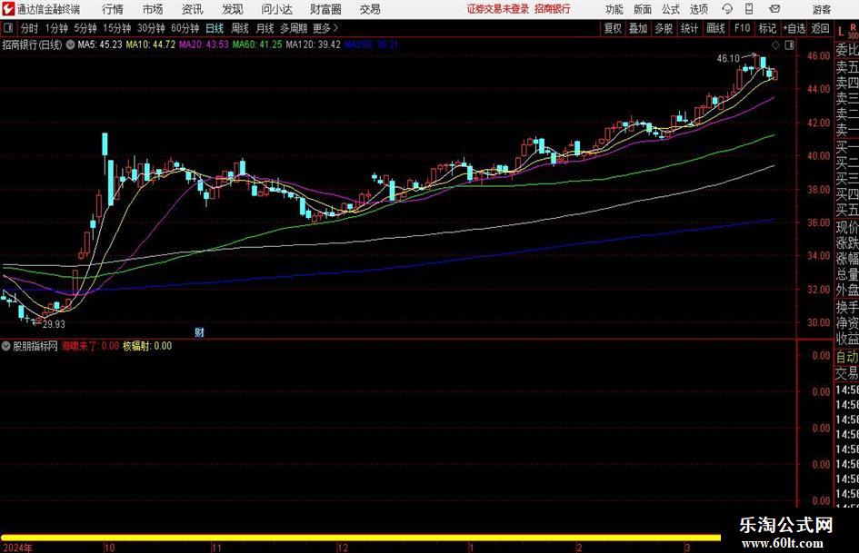This screenshot has height=553, width=859.
Task: Toggle the right info panel icon
Action: pyautogui.click(x=789, y=44)
